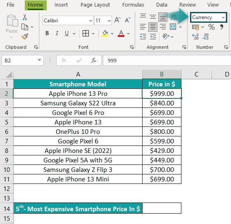Select the Format Painter brush icon
The image size is (231, 224).
point(25,36)
